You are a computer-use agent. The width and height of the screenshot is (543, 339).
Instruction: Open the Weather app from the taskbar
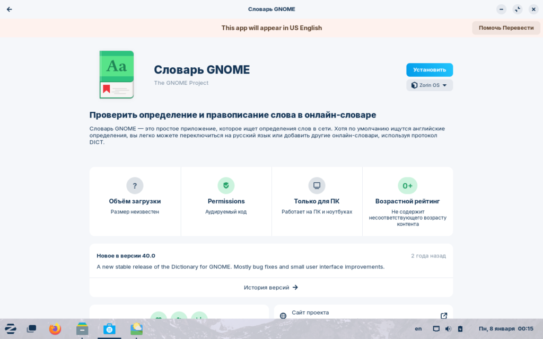point(136,328)
